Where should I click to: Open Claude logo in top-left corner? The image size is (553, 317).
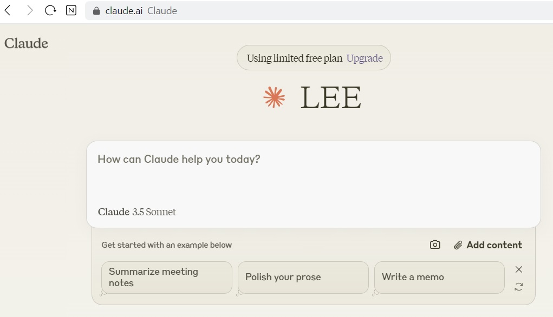tap(26, 43)
